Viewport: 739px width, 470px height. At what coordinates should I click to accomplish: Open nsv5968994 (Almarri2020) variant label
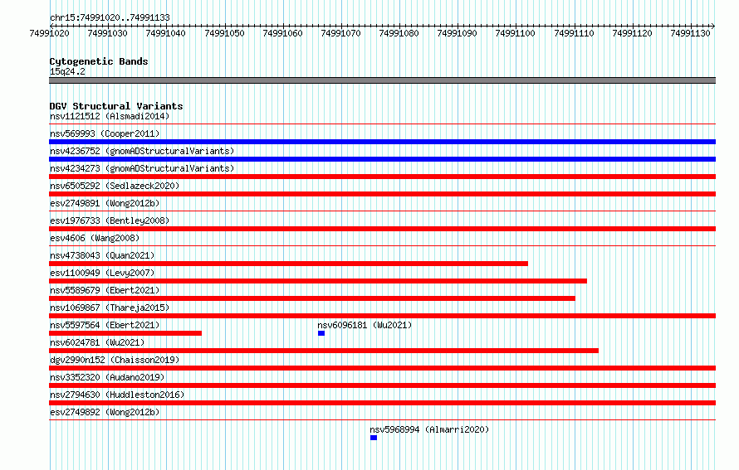click(x=429, y=429)
